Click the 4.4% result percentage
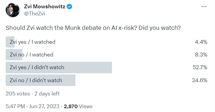215x112 pixels. point(201,42)
